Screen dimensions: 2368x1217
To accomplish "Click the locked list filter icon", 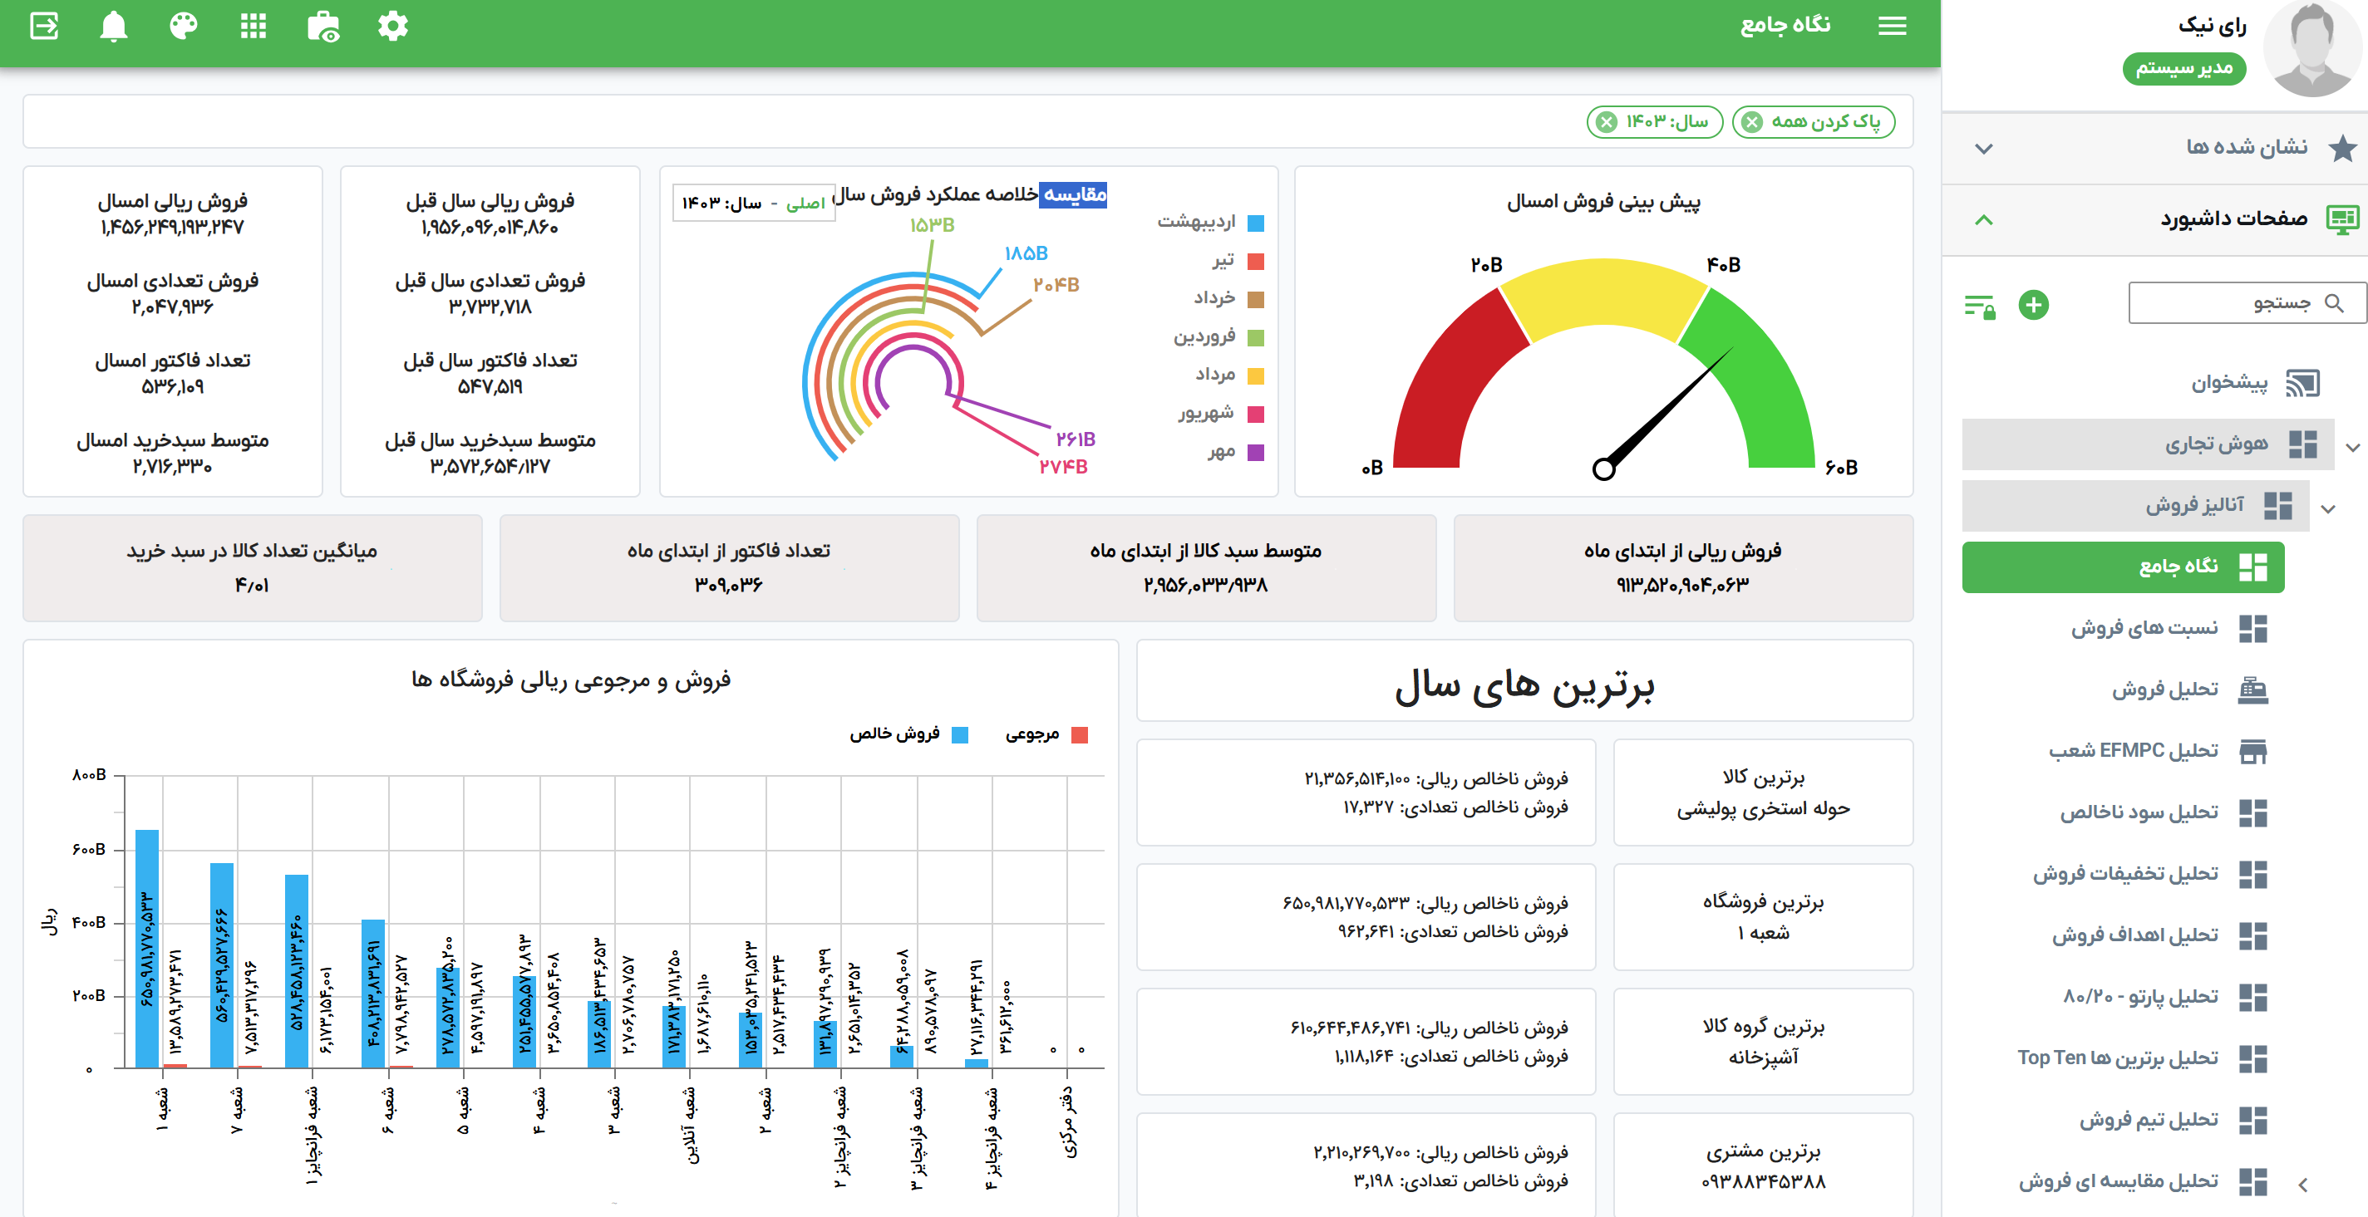I will tap(1979, 305).
